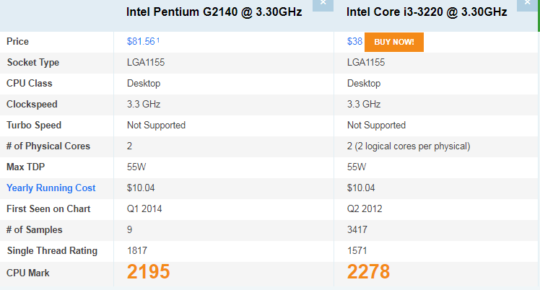This screenshot has height=290, width=540.
Task: Click the Intel Pentium G2140 heading
Action: tap(214, 12)
